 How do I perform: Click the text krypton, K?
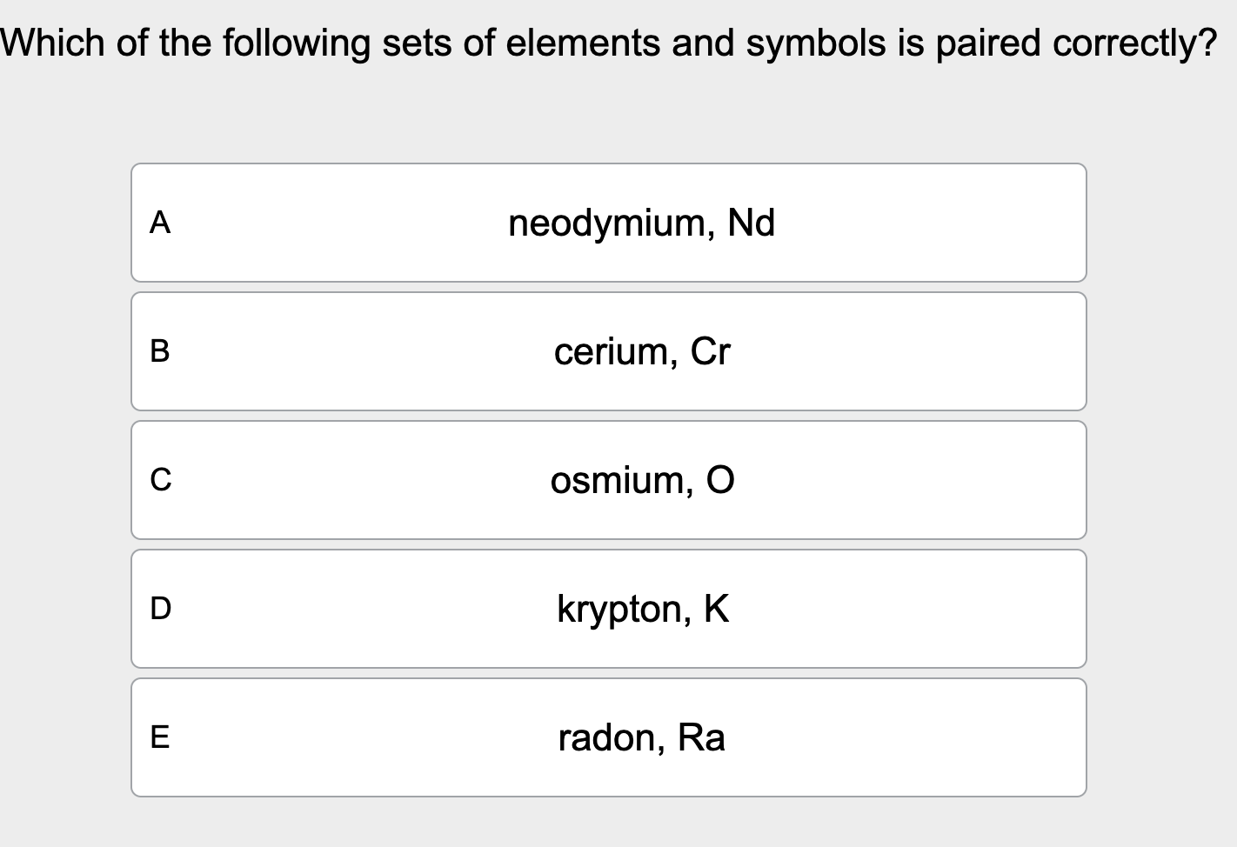pos(641,608)
